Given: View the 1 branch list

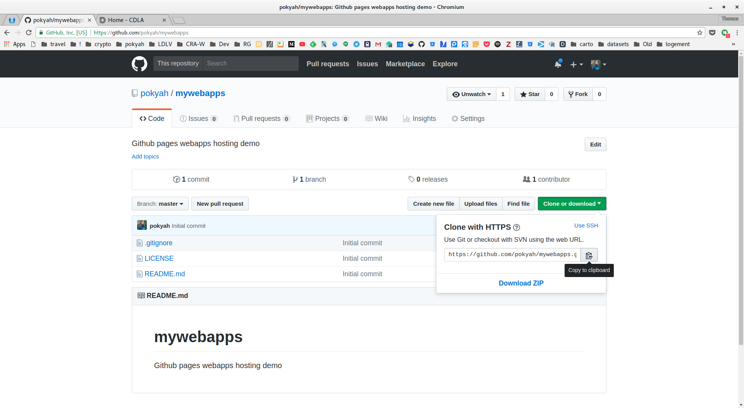Looking at the screenshot, I should point(309,179).
